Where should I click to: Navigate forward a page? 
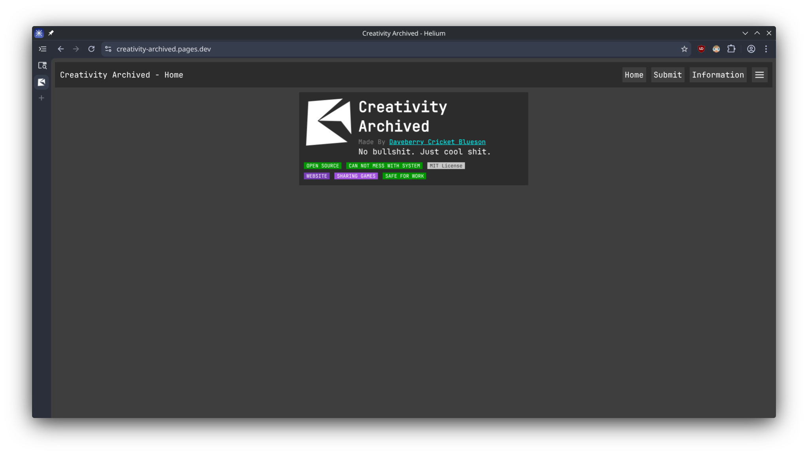(x=76, y=49)
